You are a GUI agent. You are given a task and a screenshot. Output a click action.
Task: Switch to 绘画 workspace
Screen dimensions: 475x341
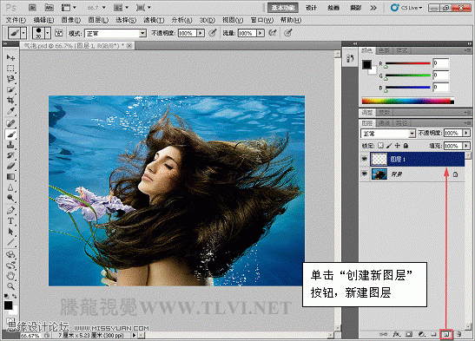point(333,8)
